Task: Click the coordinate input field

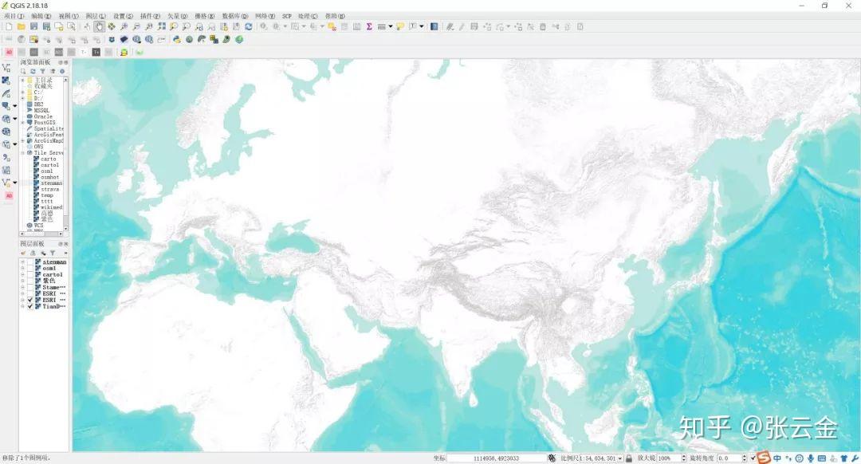Action: pyautogui.click(x=497, y=458)
